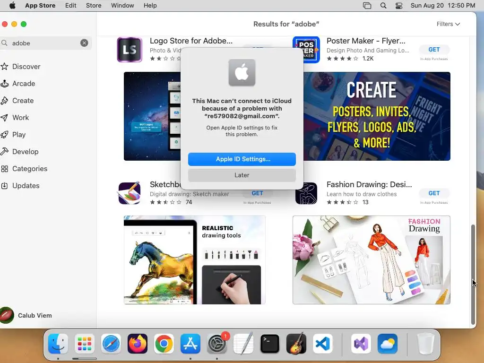Viewport: 484px width, 363px height.
Task: Open TextEdit from the Dock
Action: point(243,344)
